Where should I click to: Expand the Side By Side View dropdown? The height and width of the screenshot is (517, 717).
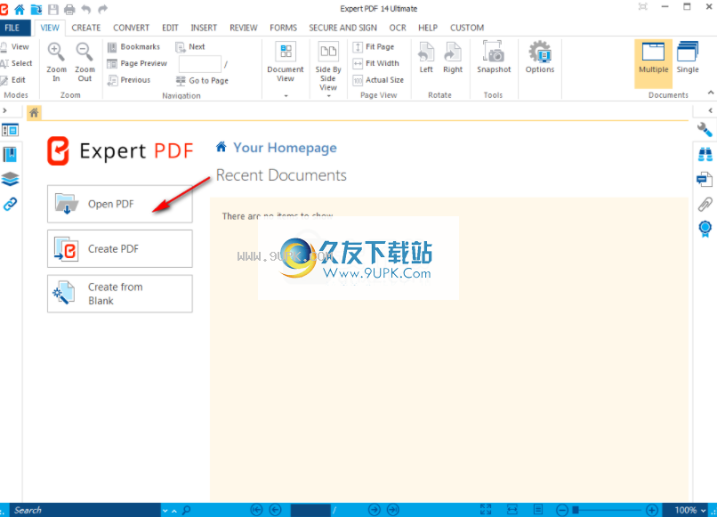[328, 96]
